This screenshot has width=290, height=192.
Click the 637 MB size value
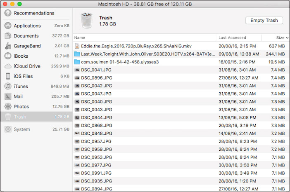tap(277, 46)
